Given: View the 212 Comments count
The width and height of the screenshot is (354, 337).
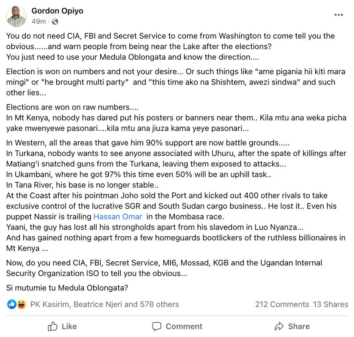Looking at the screenshot, I should tap(282, 304).
